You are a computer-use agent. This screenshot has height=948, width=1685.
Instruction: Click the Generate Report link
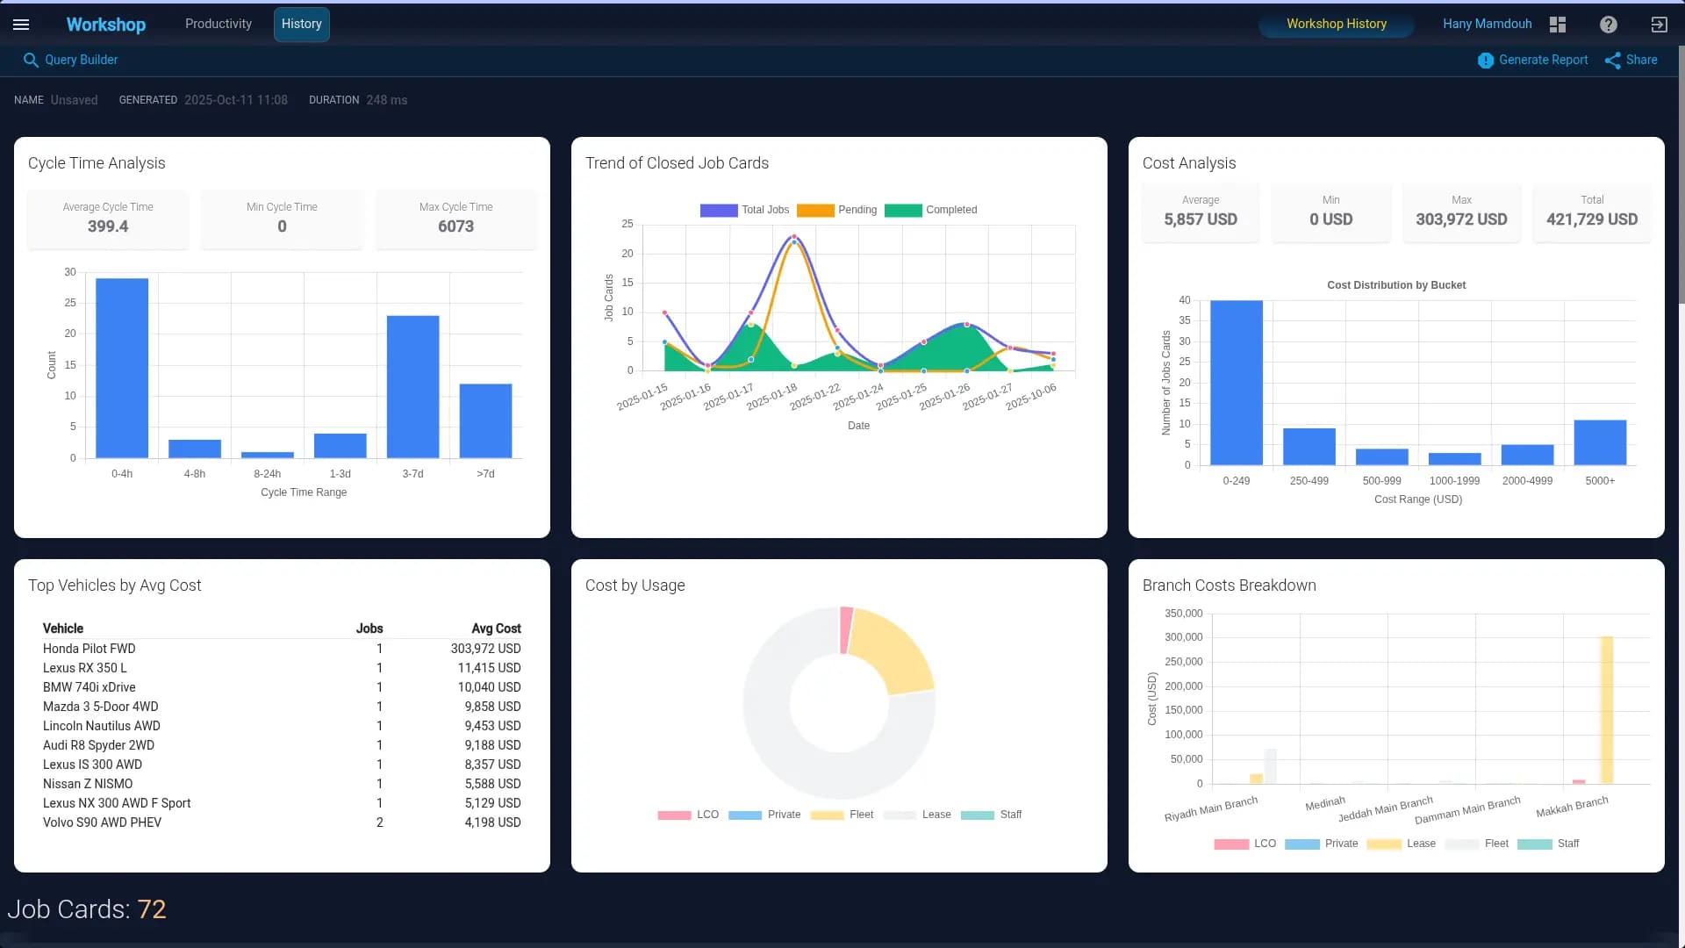[x=1543, y=60]
